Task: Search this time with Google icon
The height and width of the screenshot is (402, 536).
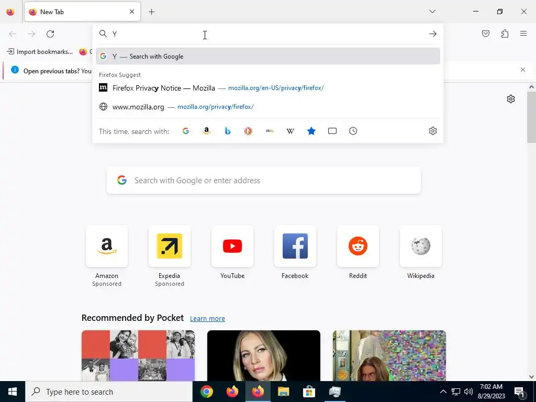Action: (x=186, y=131)
